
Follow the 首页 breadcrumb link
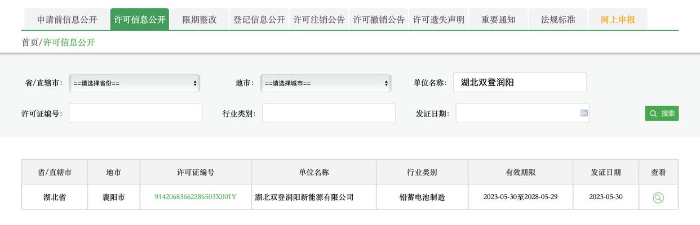pyautogui.click(x=30, y=42)
